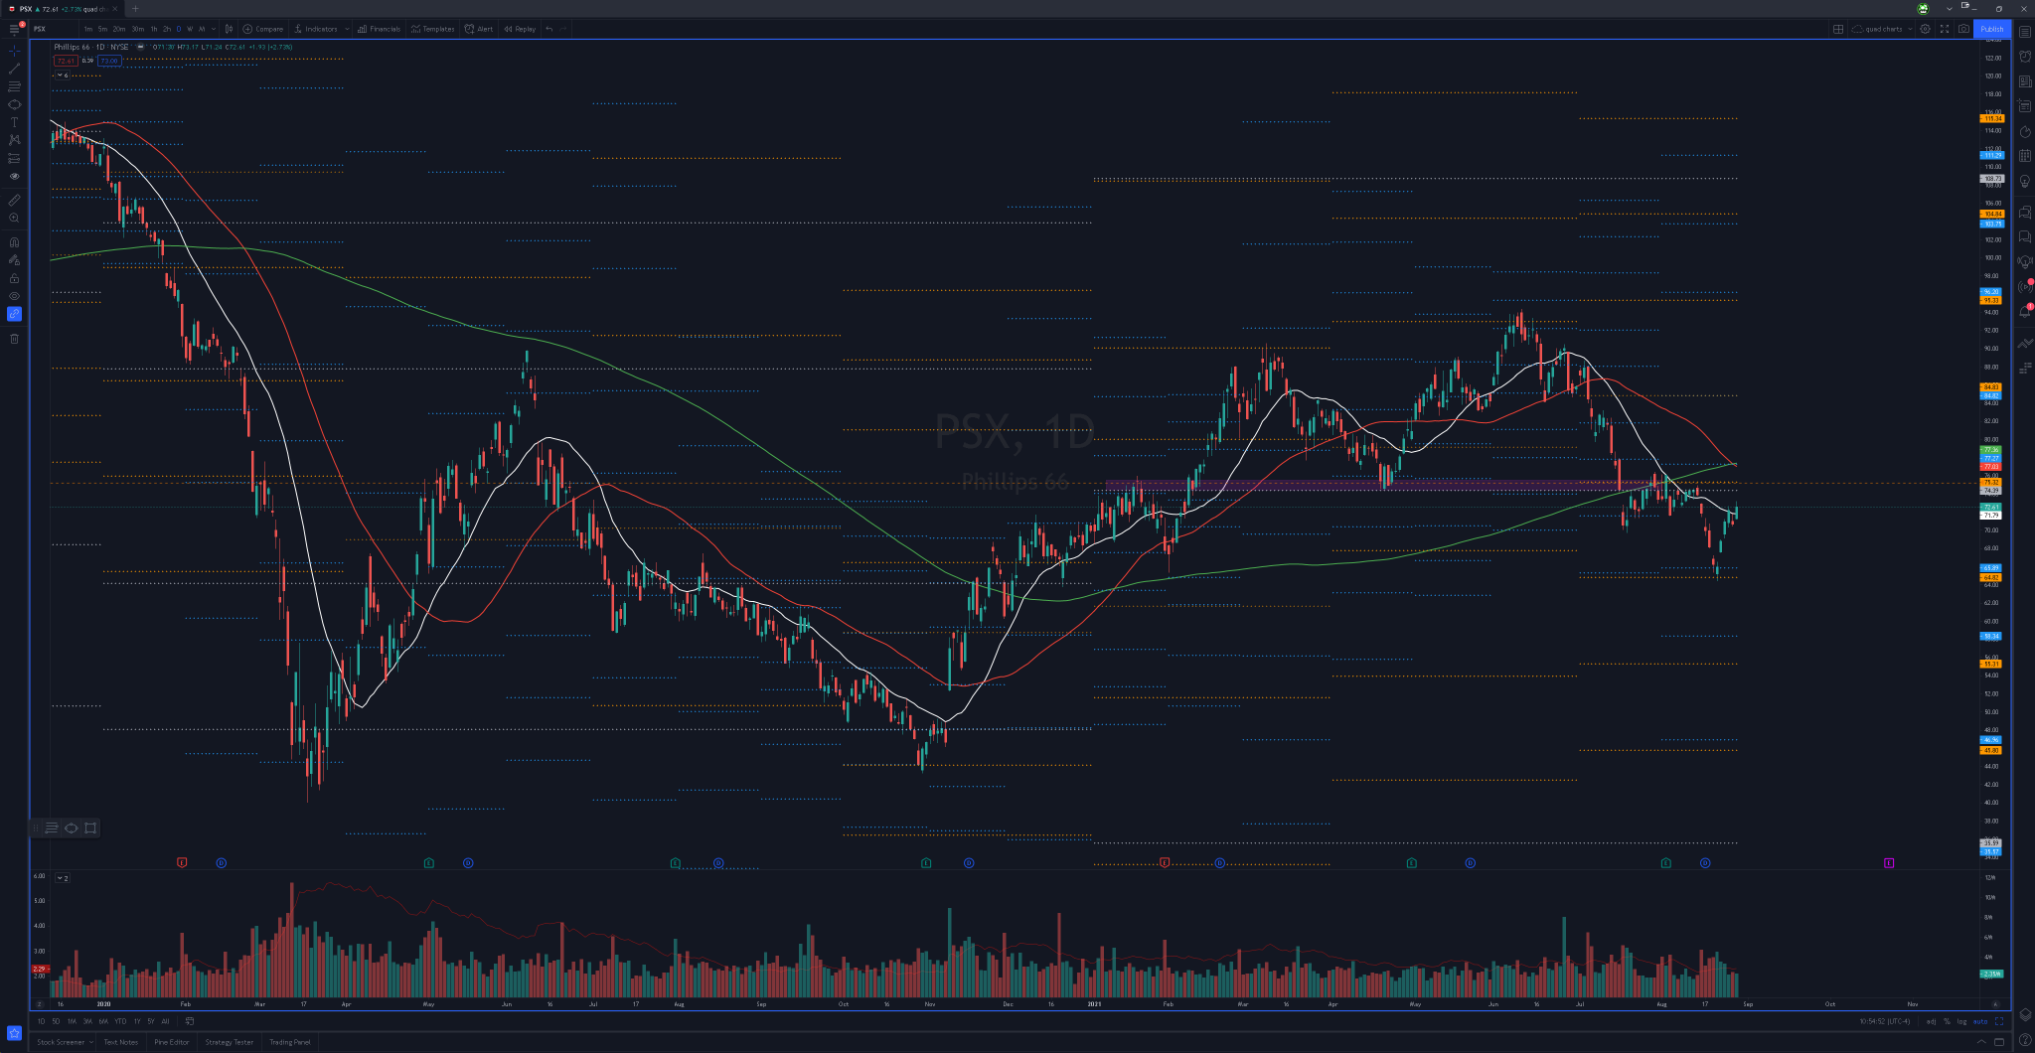Open the window account dropdown chevron
This screenshot has width=2035, height=1053.
pos(1950,9)
